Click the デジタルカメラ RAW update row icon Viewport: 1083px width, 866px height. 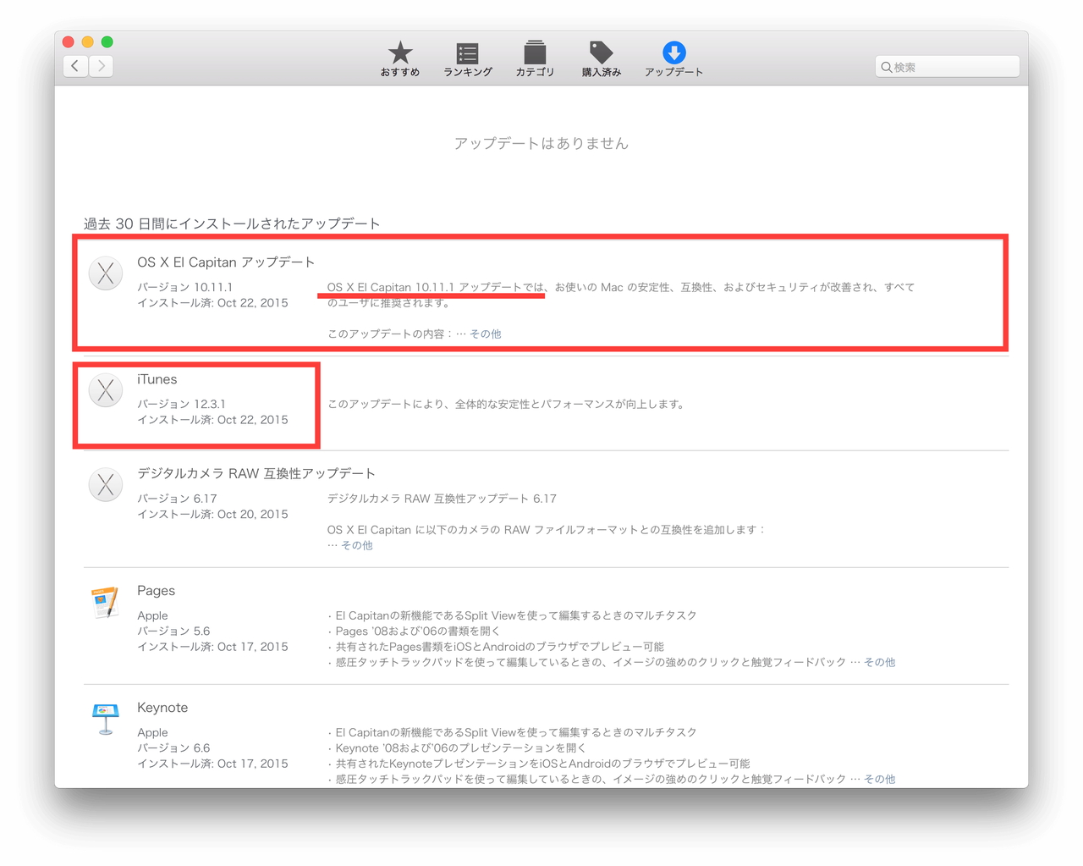(x=106, y=484)
